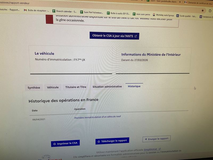Click the Première immatriculation d'un véhicule neuf entry
Image resolution: width=213 pixels, height=160 pixels.
point(97,117)
